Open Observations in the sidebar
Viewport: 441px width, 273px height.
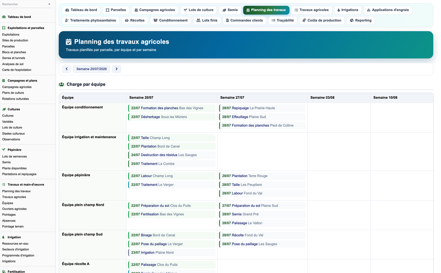tap(11, 139)
